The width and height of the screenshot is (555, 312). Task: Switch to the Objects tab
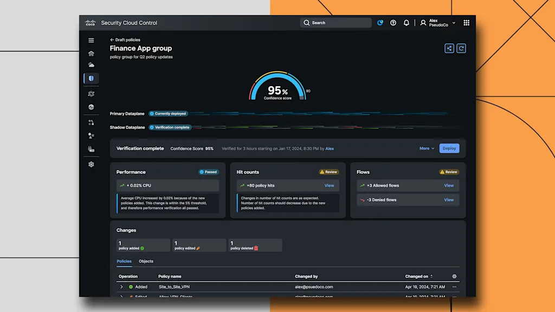[x=146, y=261]
